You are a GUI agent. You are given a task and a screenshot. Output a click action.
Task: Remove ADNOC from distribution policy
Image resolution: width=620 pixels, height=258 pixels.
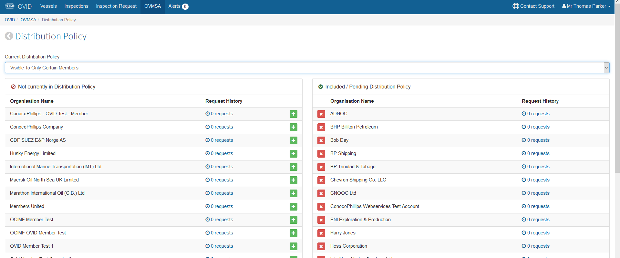[x=321, y=114]
